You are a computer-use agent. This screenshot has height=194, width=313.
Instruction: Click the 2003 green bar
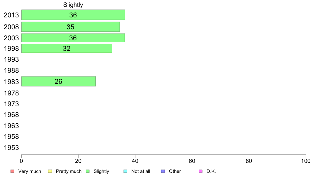tap(73, 38)
